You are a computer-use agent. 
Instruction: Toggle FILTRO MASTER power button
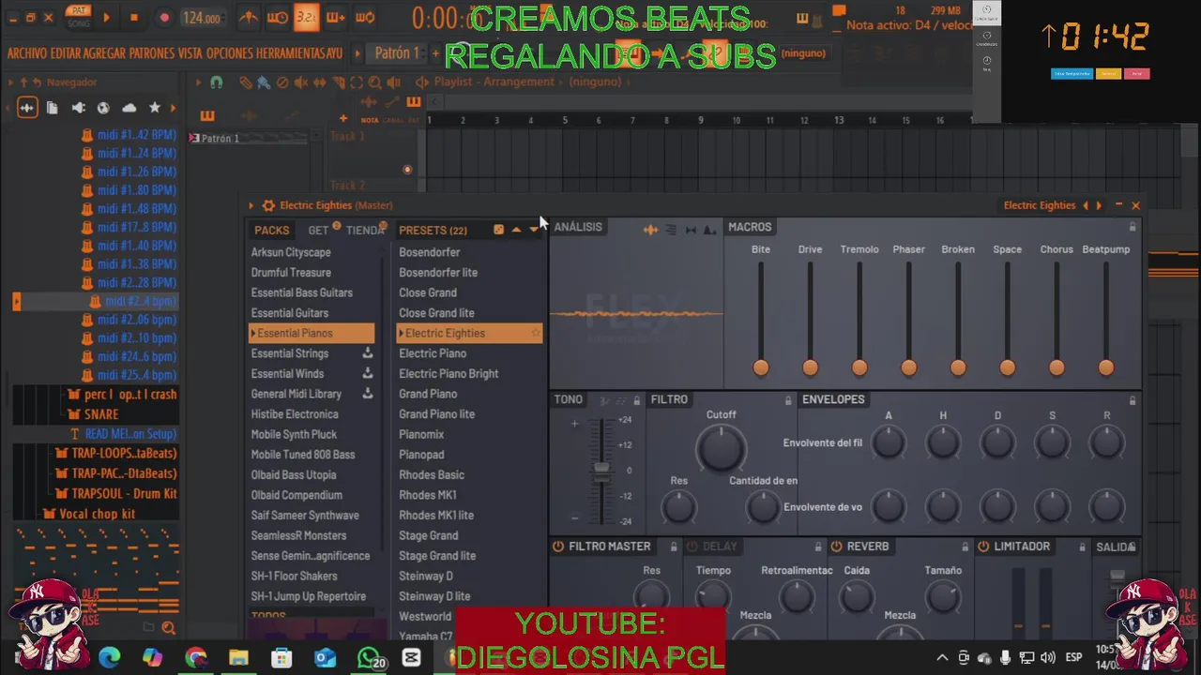558,547
